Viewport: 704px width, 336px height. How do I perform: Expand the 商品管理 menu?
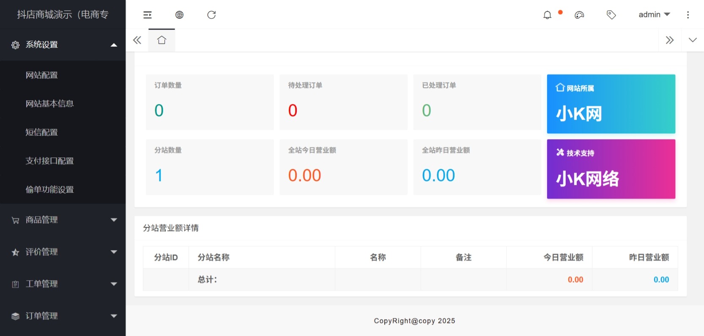point(63,220)
